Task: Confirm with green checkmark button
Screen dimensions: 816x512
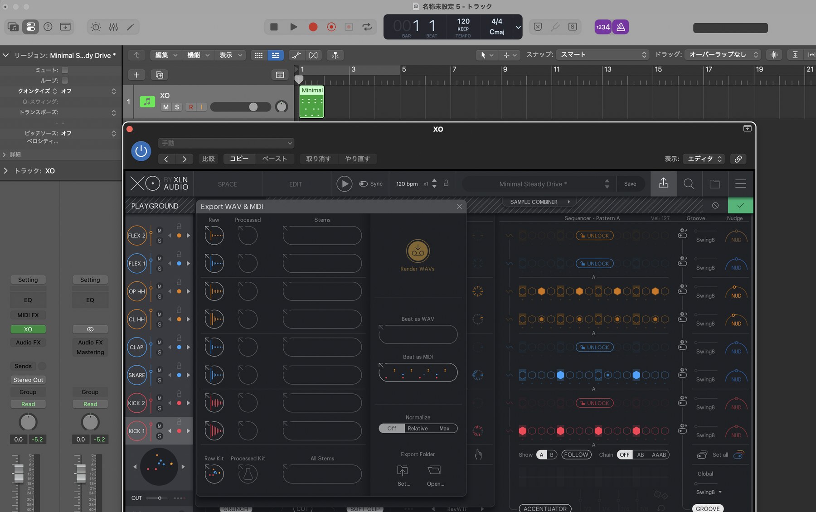Action: 740,205
